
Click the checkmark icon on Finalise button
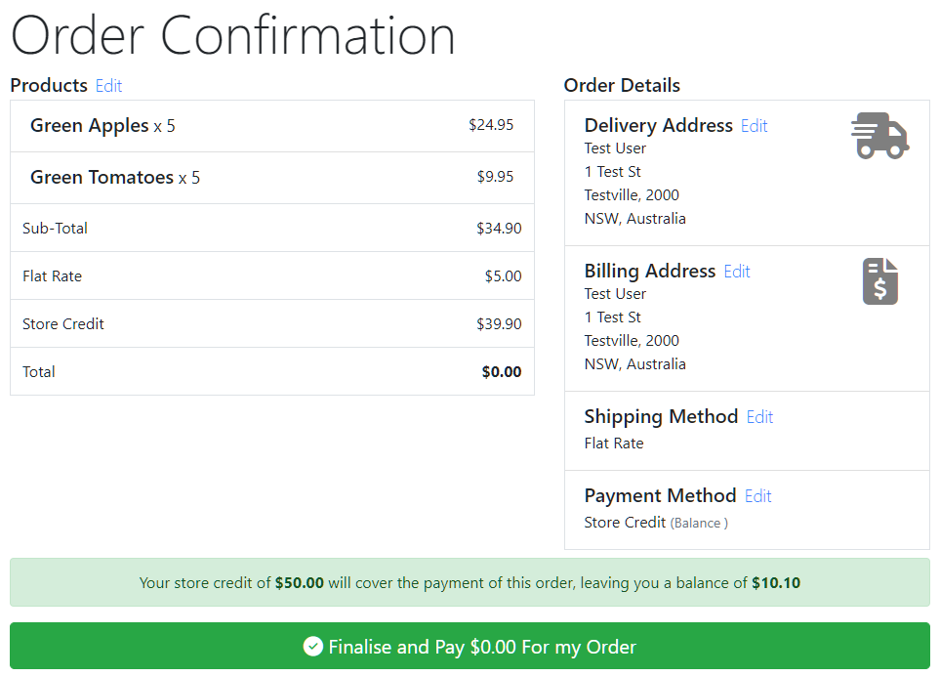click(x=313, y=646)
